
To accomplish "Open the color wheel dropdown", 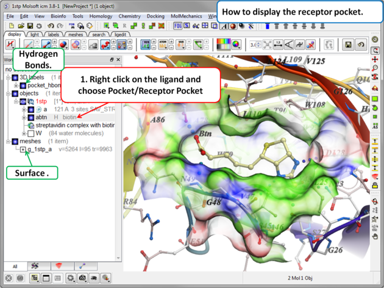I will click(236, 45).
